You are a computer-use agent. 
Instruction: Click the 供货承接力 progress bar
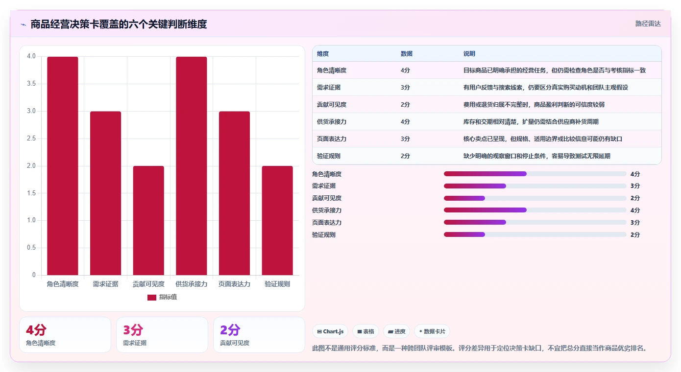[535, 210]
